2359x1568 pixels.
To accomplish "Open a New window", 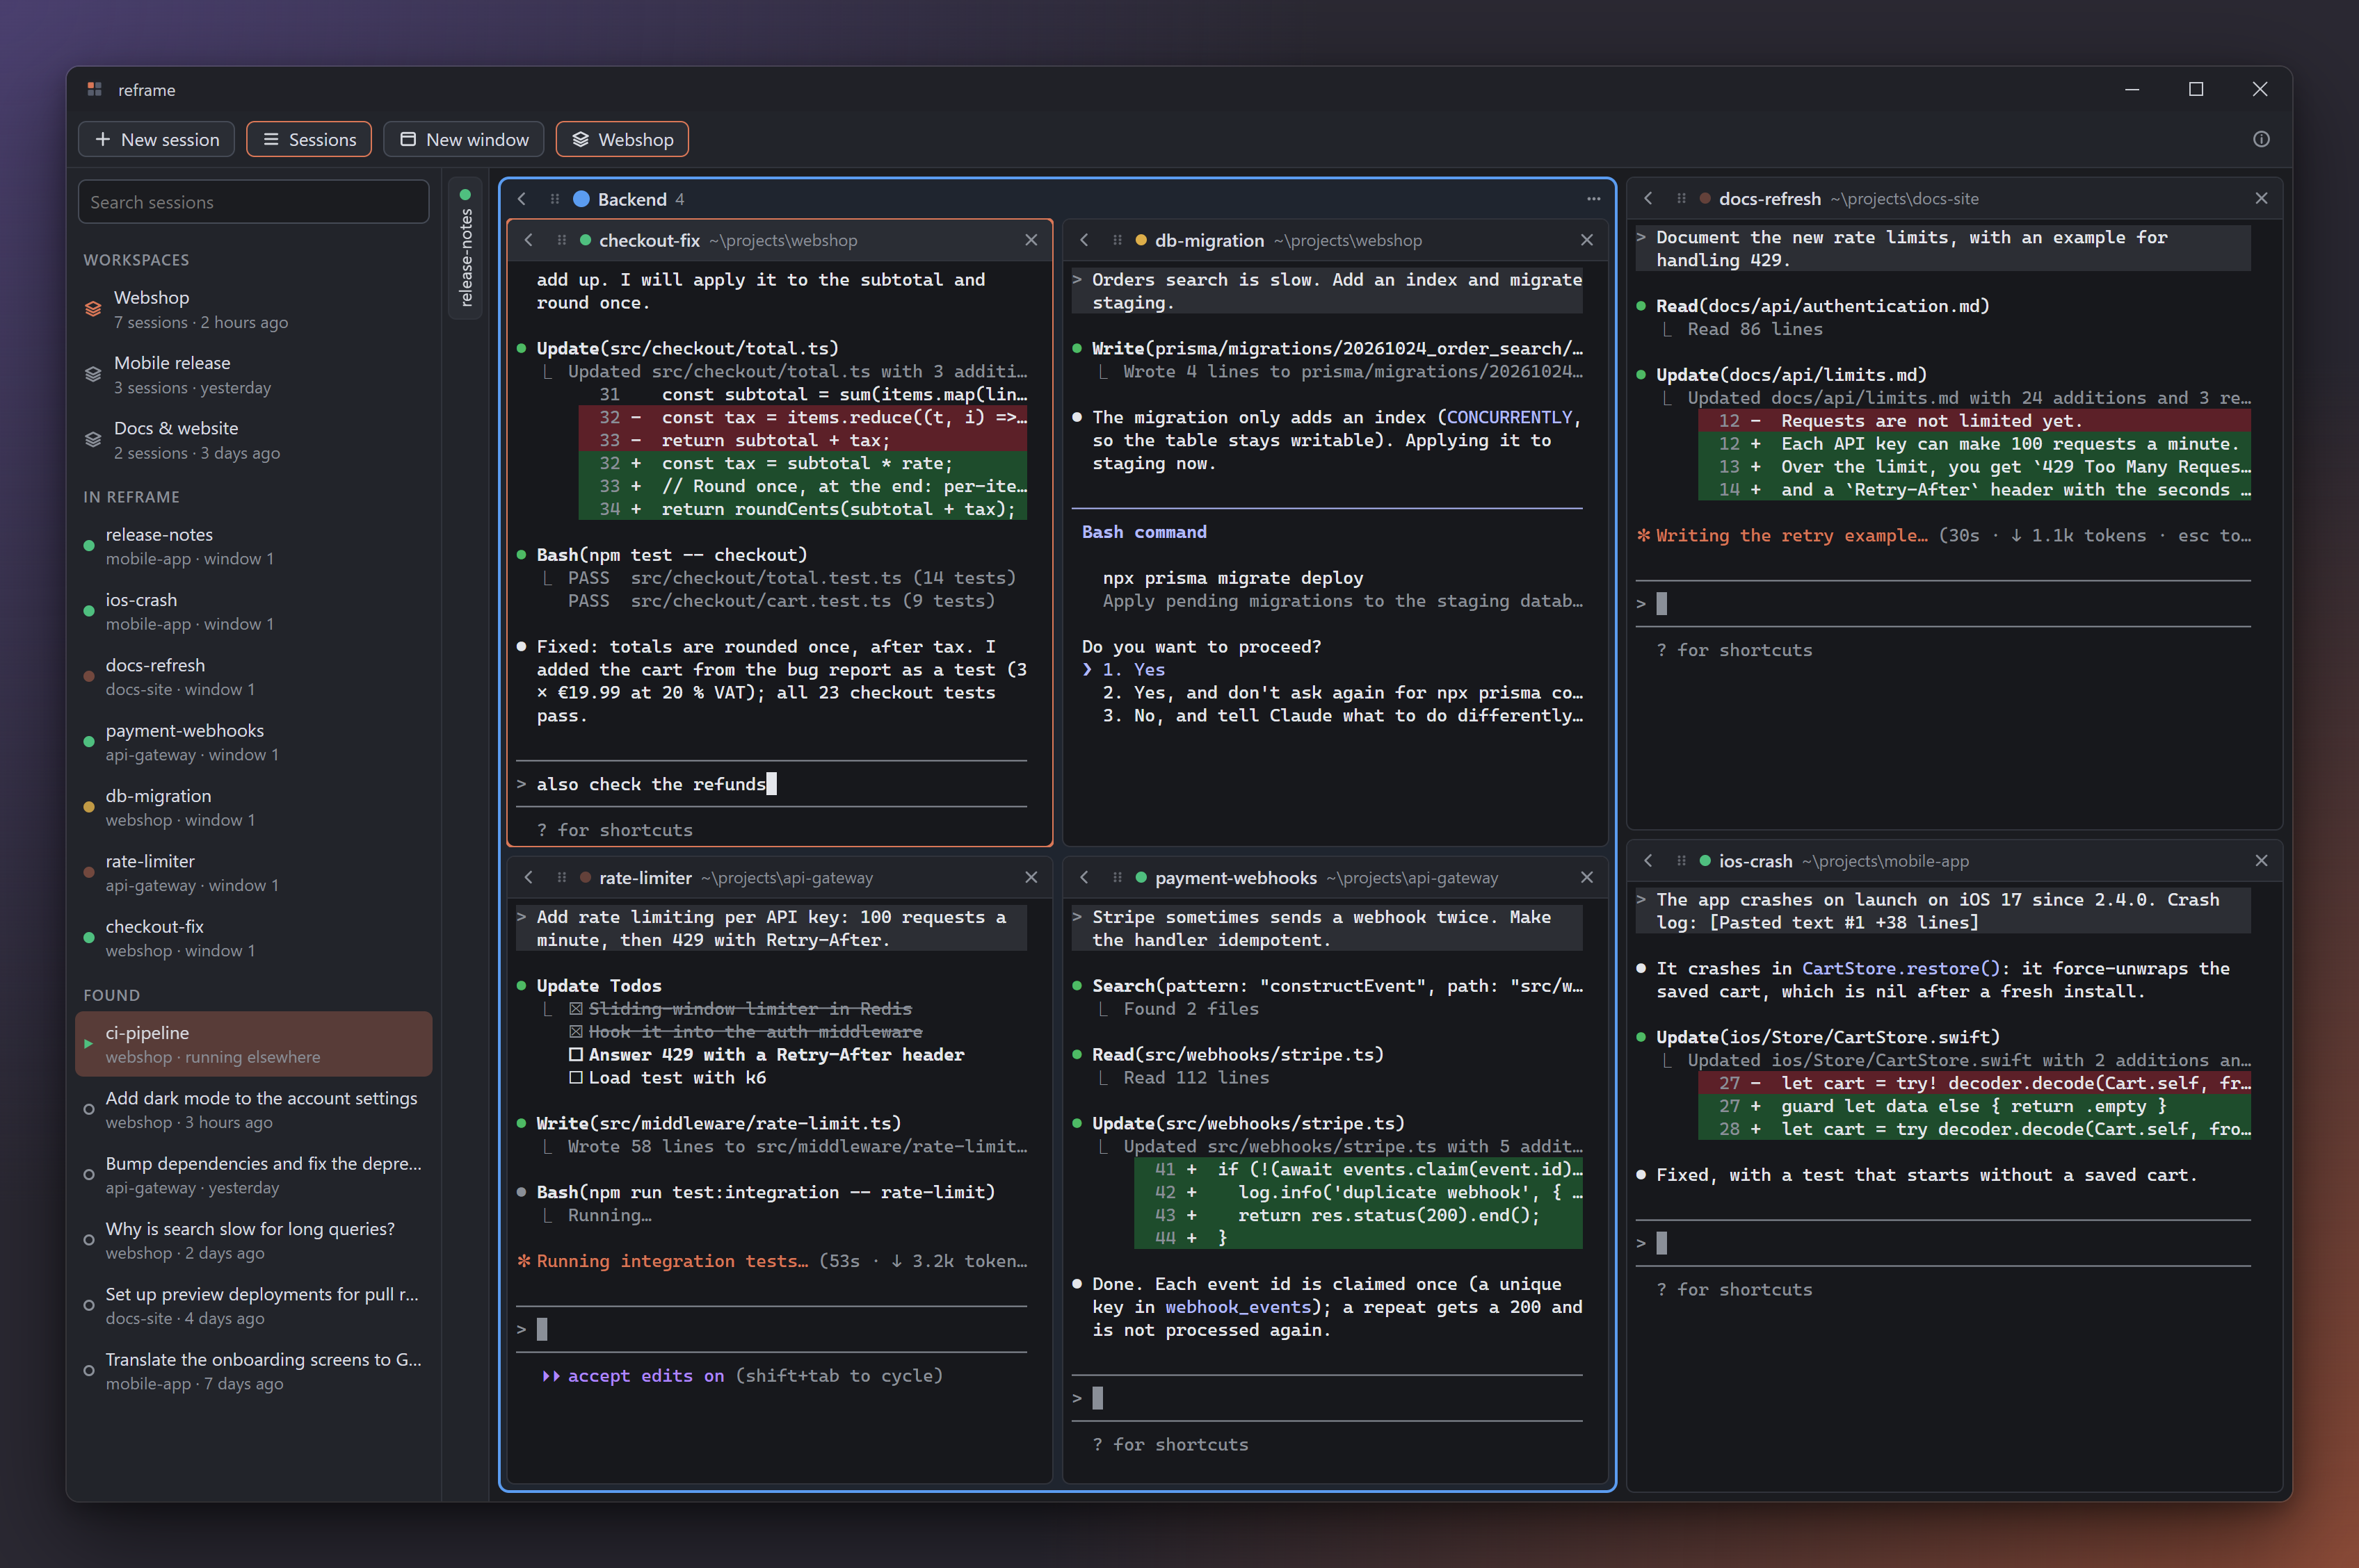I will pos(464,139).
